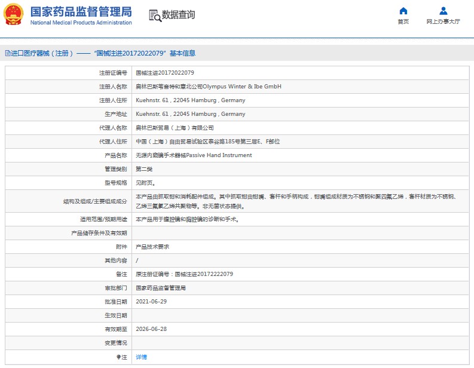Select the structure and composition description text

[x=296, y=201]
